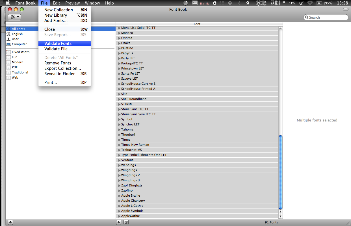Expand the Tahoma font family
Viewport: 351px width, 226px height.
click(119, 129)
